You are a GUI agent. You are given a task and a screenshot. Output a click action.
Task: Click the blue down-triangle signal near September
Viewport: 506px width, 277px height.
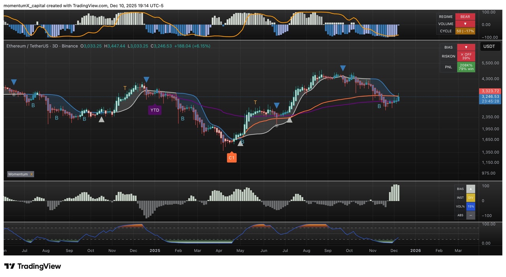[x=343, y=68]
